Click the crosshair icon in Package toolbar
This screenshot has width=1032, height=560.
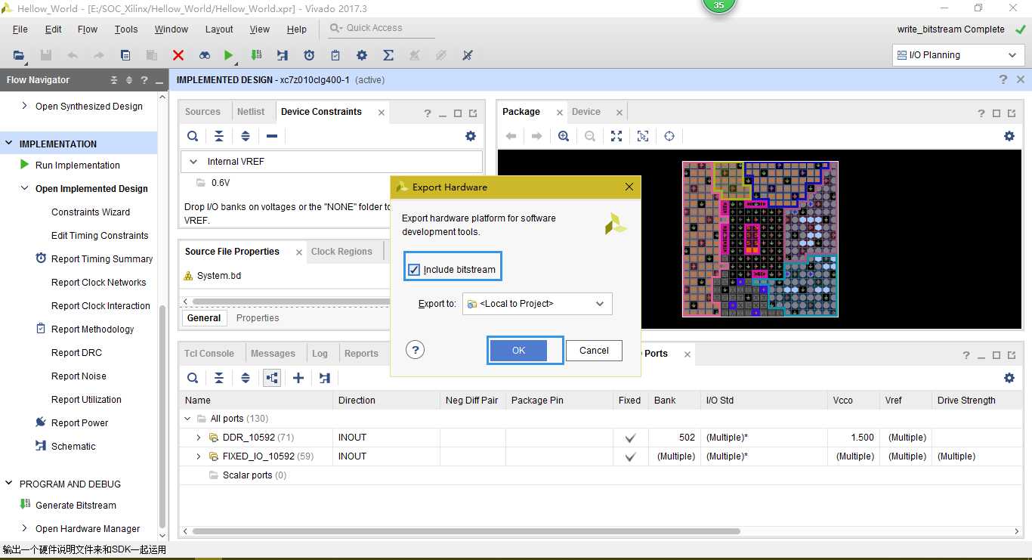point(669,136)
